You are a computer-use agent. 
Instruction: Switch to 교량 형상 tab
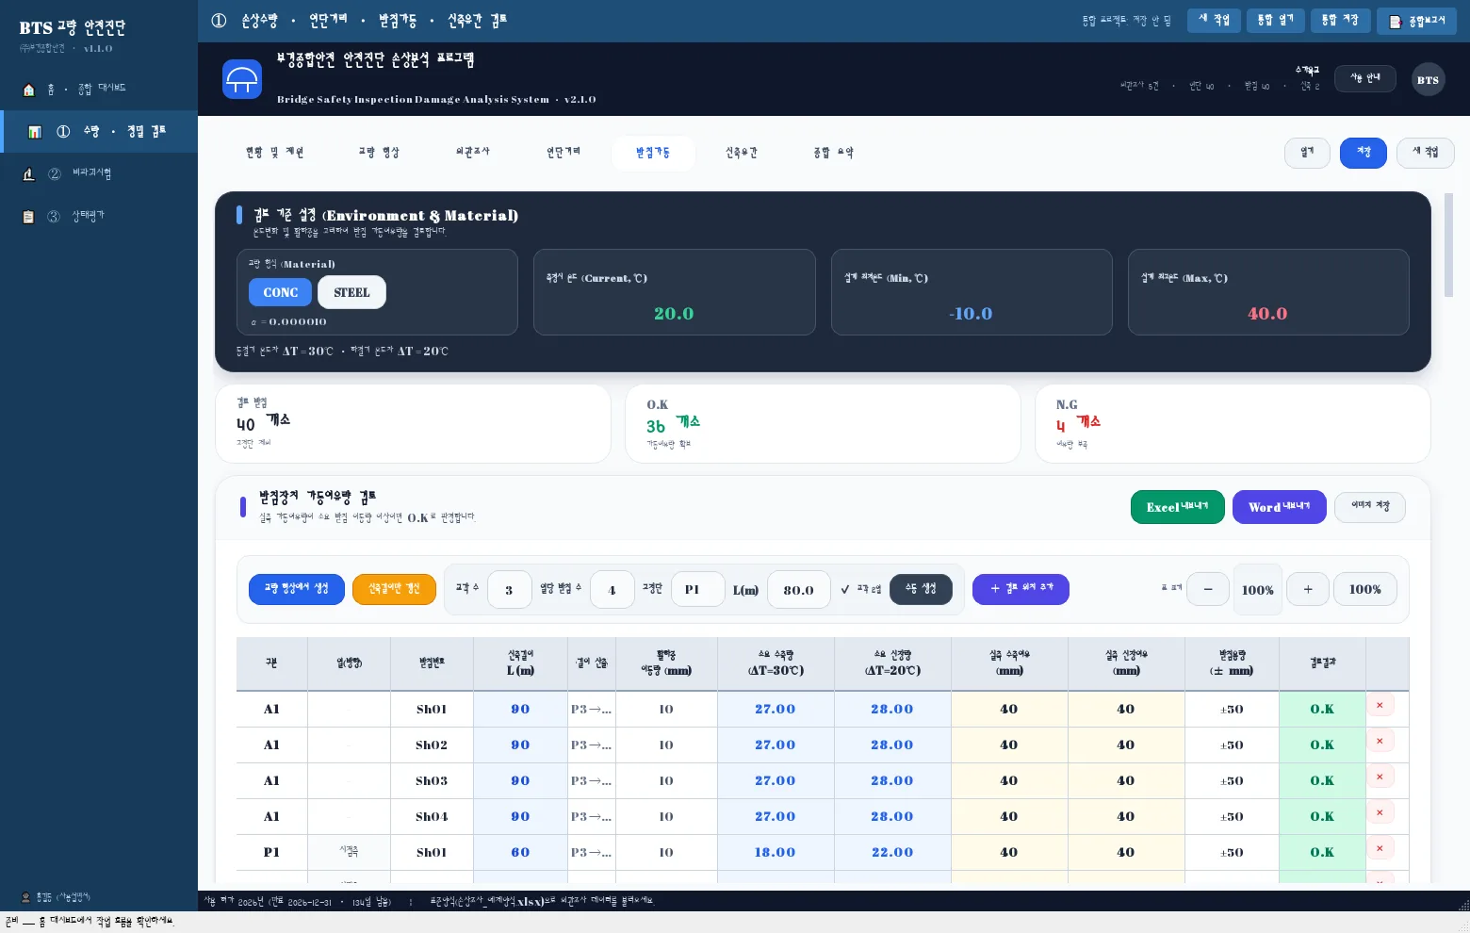click(379, 153)
